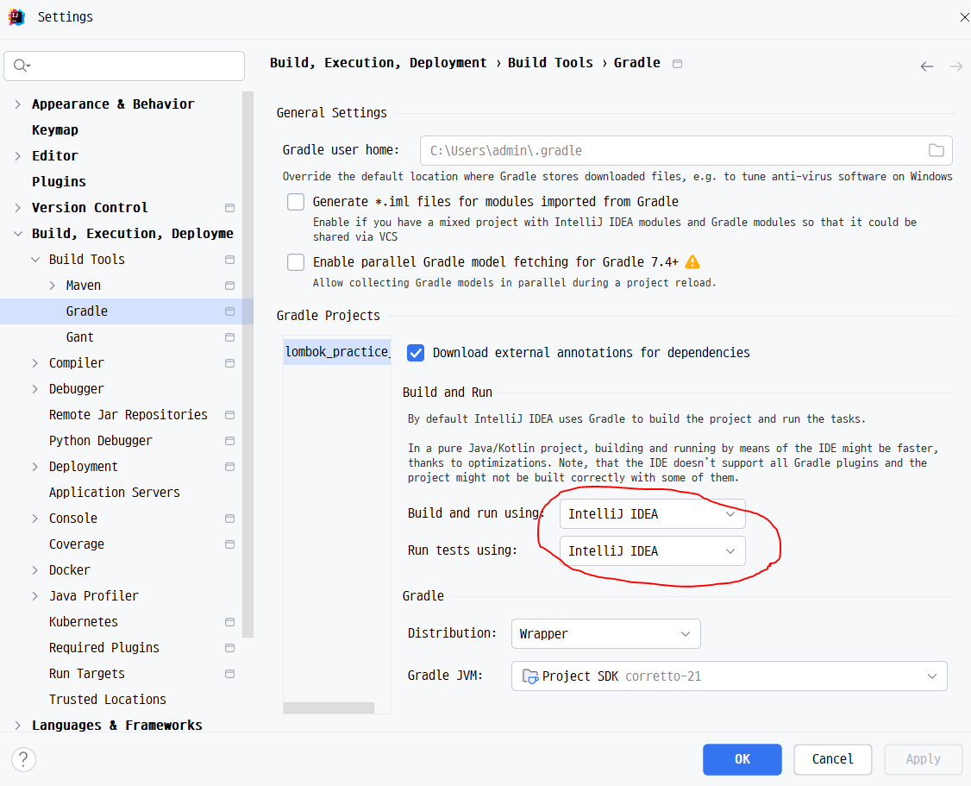Click the Cancel button
Image resolution: width=971 pixels, height=786 pixels.
(x=832, y=759)
